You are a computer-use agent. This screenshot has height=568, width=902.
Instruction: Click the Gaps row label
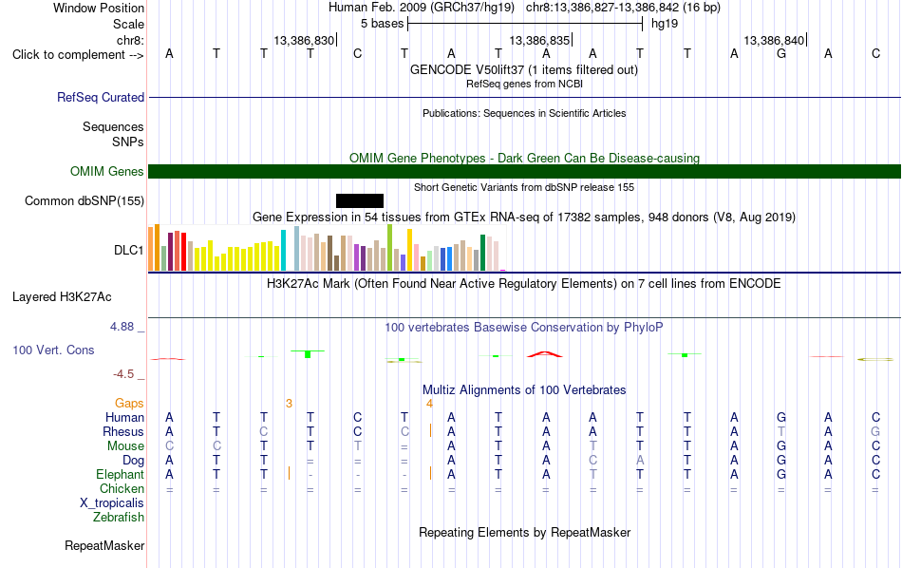point(129,403)
